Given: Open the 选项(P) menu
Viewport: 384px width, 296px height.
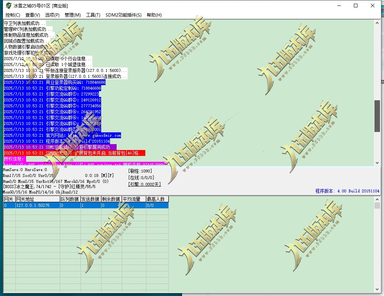Looking at the screenshot, I should (x=52, y=15).
